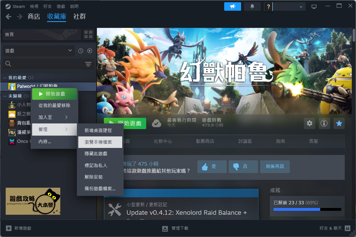Image resolution: width=356 pixels, height=237 pixels.
Task: Open the wrench update news icon
Action: 115,209
